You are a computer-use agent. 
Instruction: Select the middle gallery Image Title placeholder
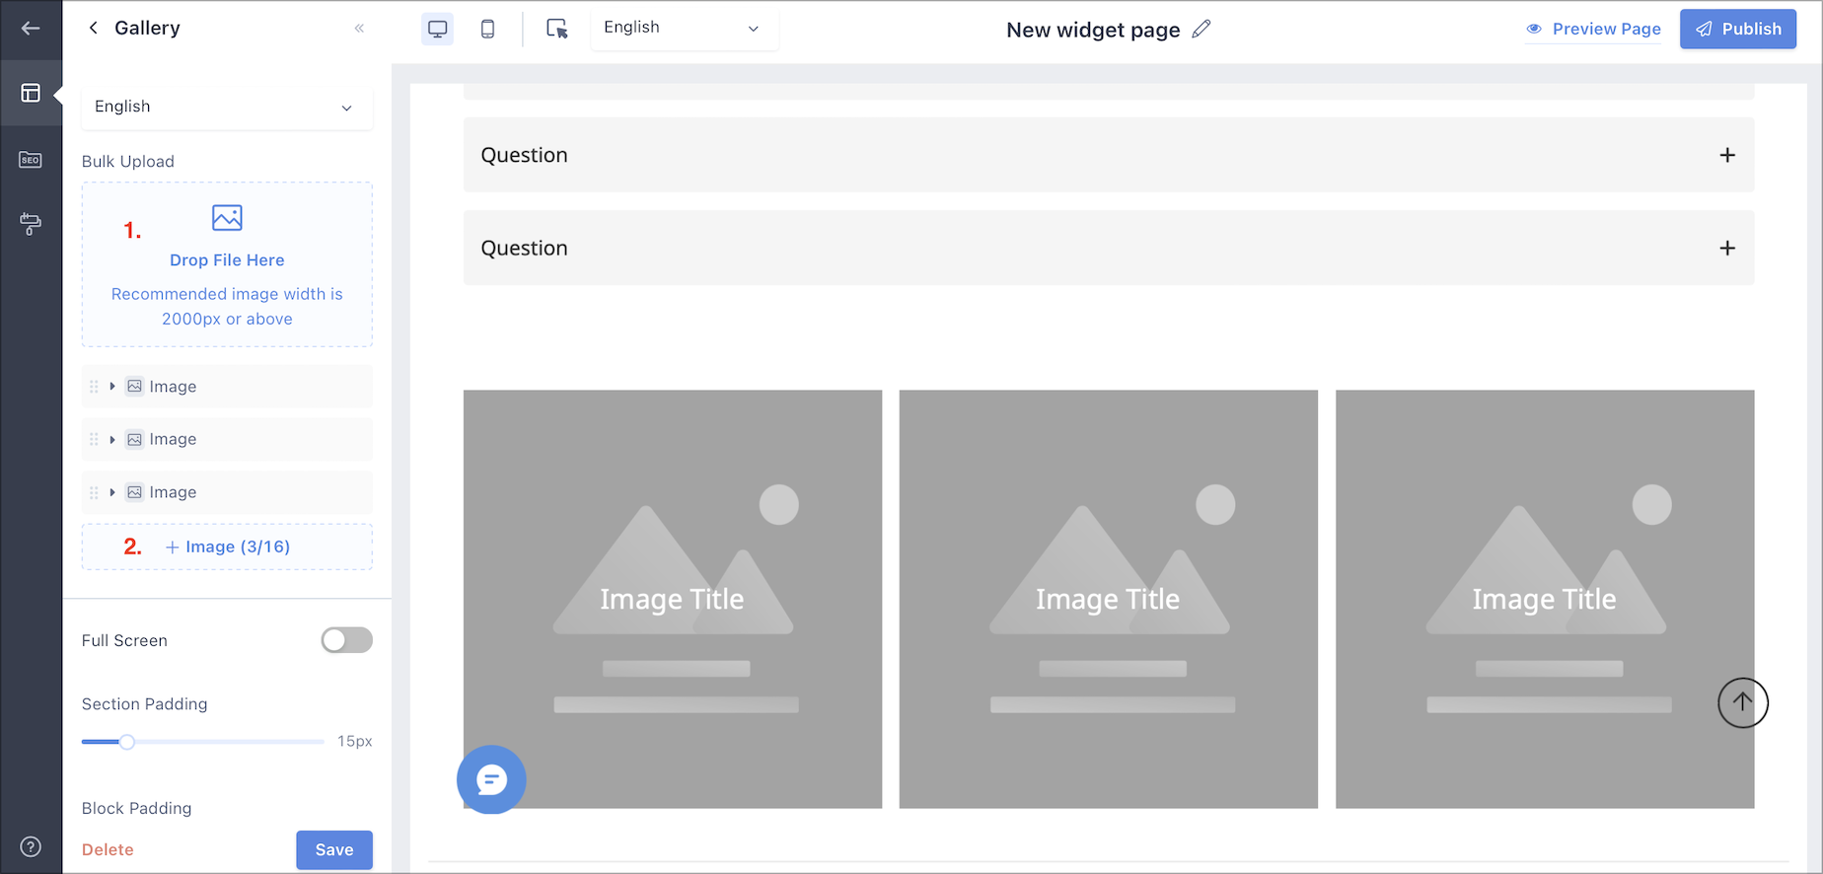1108,599
